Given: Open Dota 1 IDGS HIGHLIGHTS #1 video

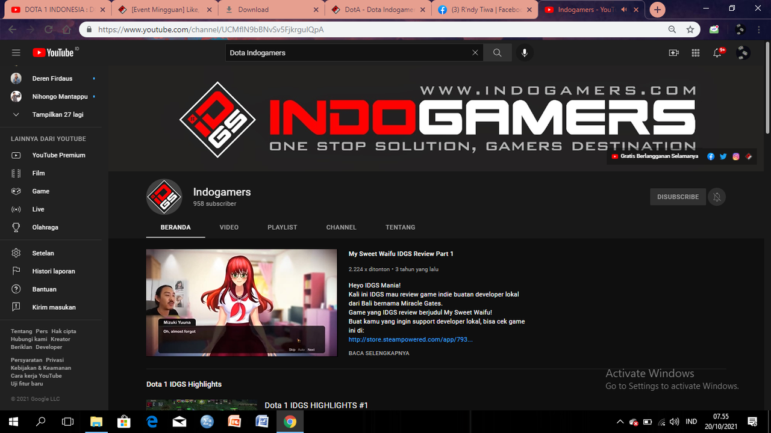Looking at the screenshot, I should [316, 405].
